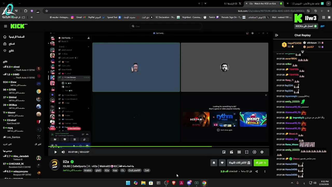
Task: Open Live Stream 1 voice channel
Action: [72, 95]
